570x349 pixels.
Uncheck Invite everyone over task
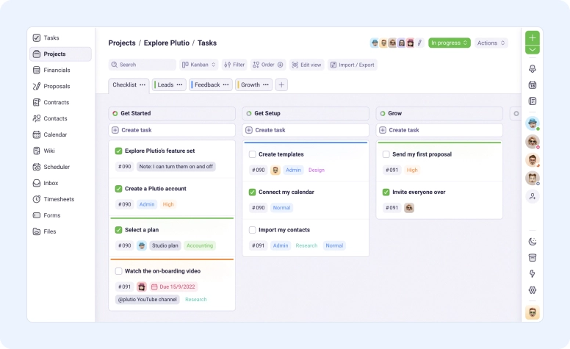386,192
